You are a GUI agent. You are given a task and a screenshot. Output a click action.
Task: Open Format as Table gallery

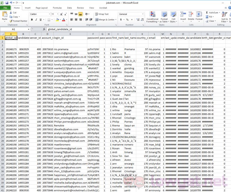(164, 17)
